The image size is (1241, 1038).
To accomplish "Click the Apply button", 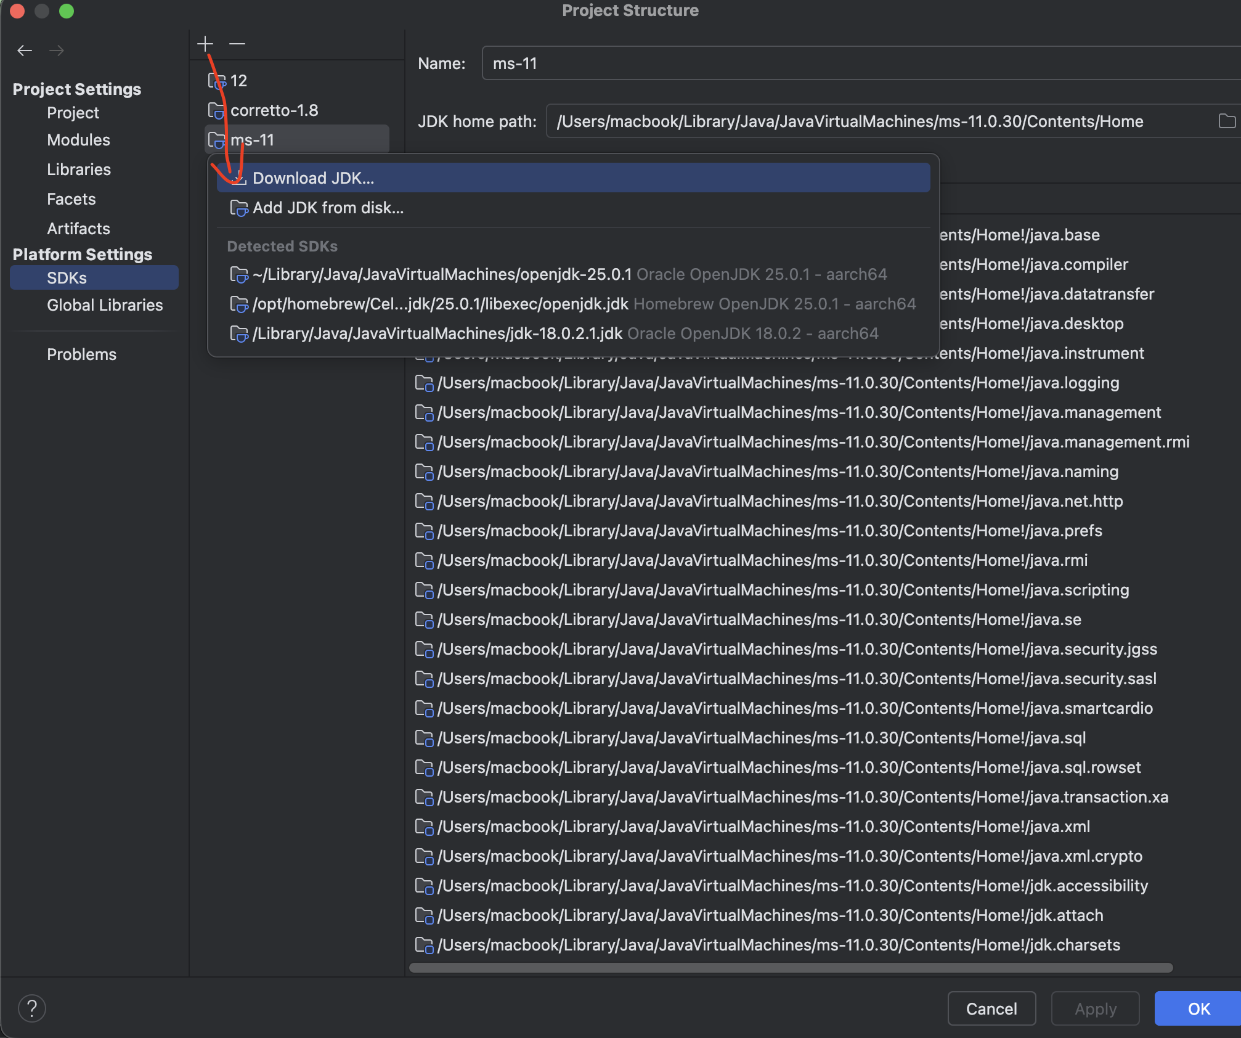I will [x=1095, y=1008].
